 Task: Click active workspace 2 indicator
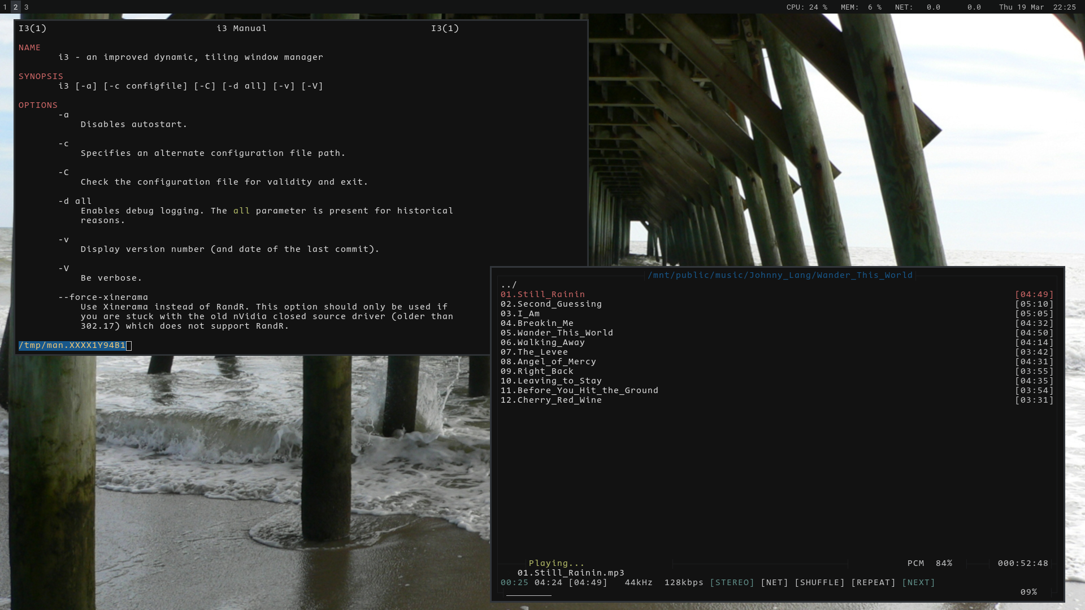[16, 7]
